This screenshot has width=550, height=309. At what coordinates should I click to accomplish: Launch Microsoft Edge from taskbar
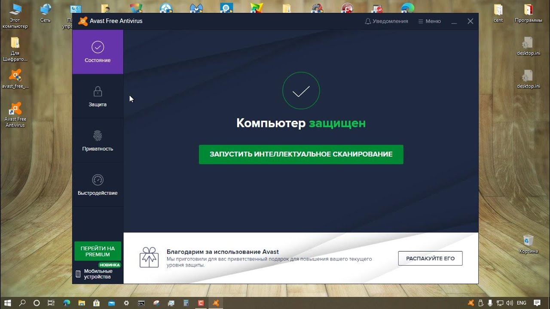click(x=67, y=303)
